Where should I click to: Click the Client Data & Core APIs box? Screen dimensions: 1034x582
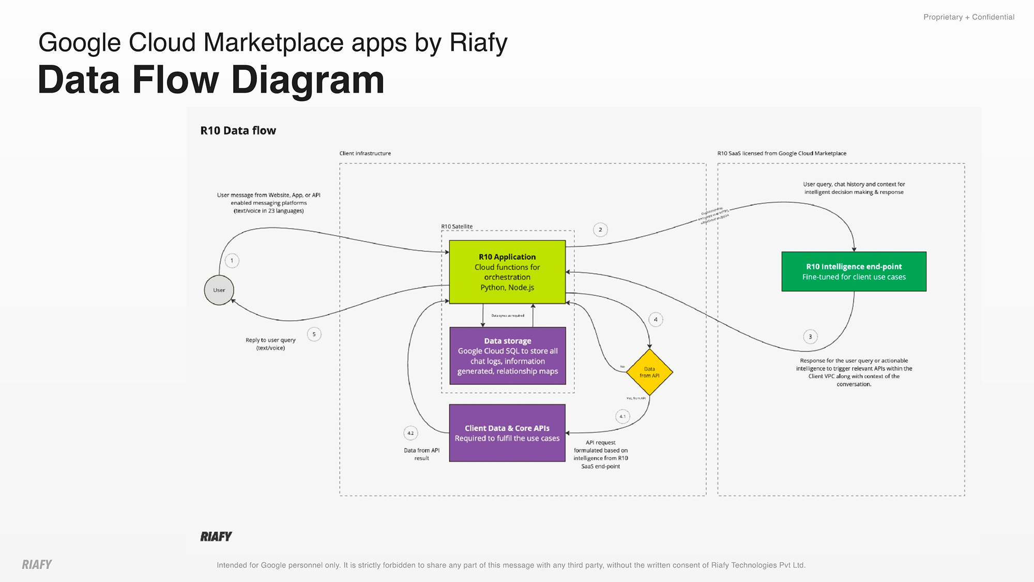507,433
